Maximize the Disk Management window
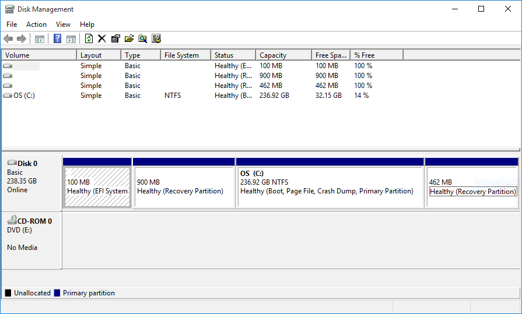The image size is (522, 314). click(481, 9)
